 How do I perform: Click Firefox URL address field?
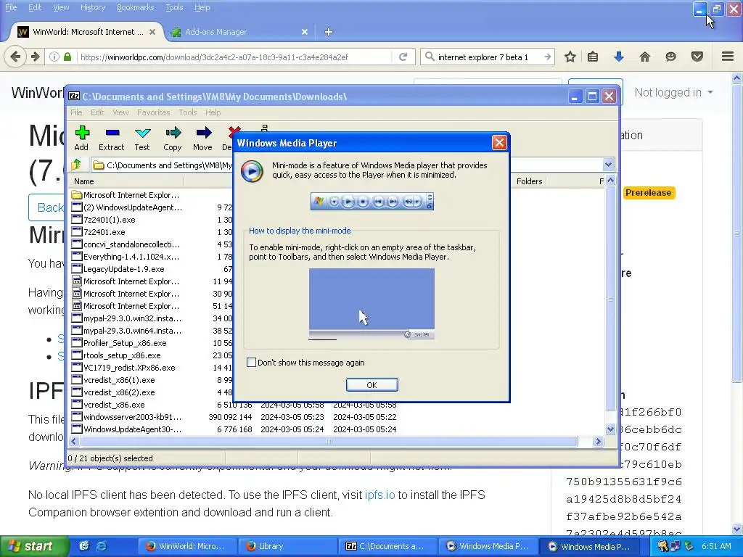[234, 57]
